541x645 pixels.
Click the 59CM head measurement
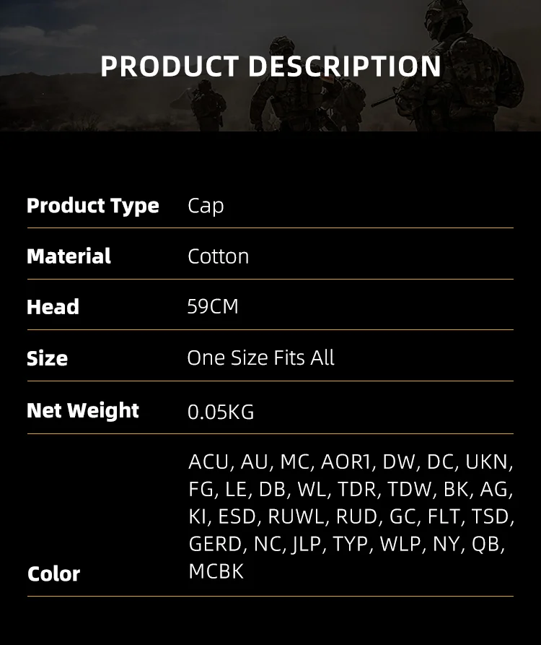(213, 307)
